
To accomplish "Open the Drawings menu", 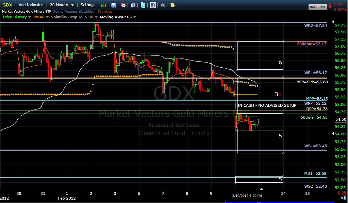I will pyautogui.click(x=105, y=12).
